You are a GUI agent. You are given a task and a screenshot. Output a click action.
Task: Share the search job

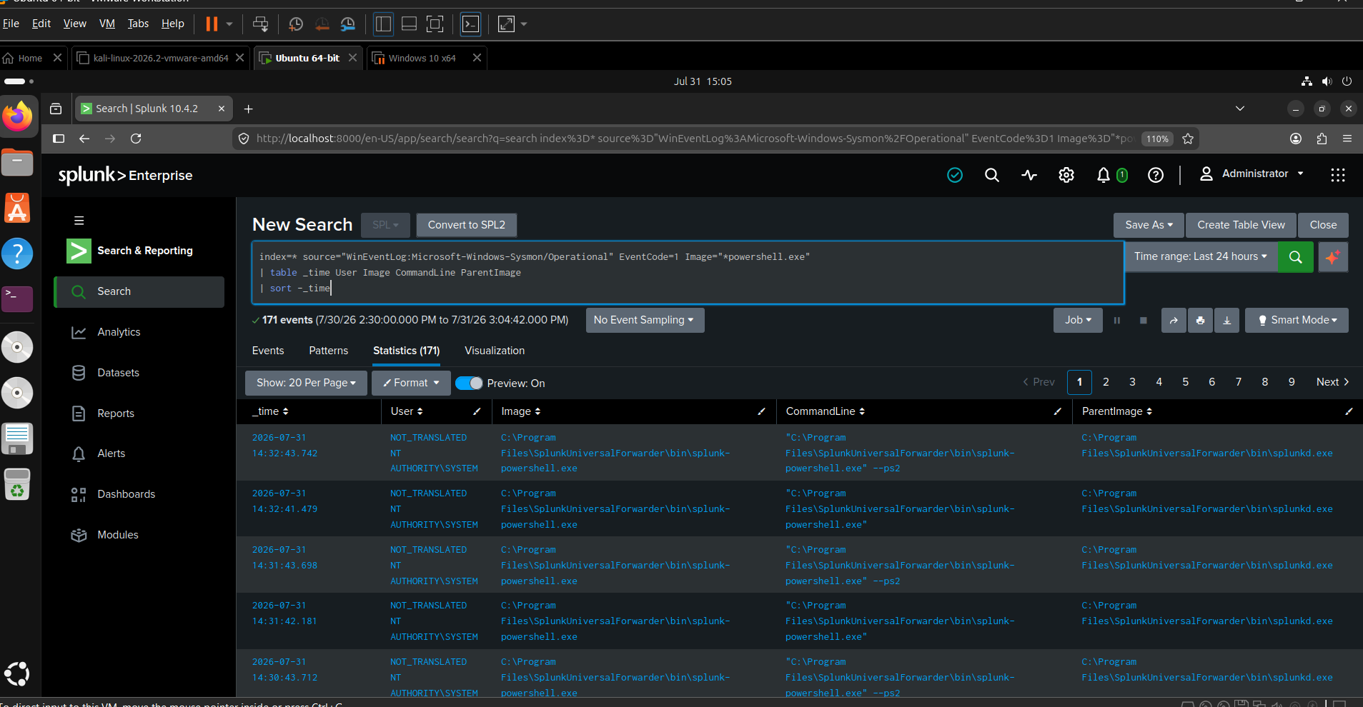tap(1174, 321)
